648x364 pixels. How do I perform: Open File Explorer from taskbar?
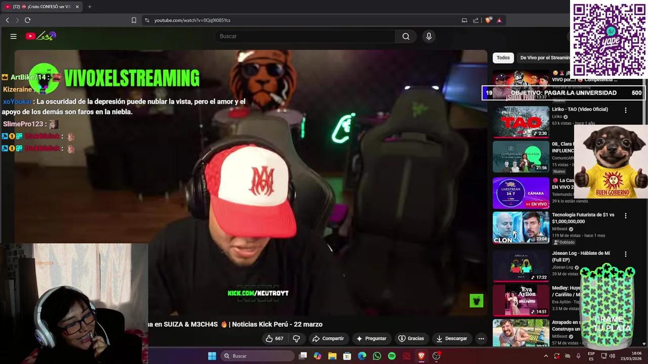tap(332, 356)
